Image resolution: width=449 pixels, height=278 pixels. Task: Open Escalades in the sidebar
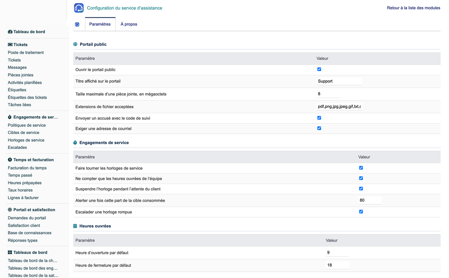click(x=17, y=147)
